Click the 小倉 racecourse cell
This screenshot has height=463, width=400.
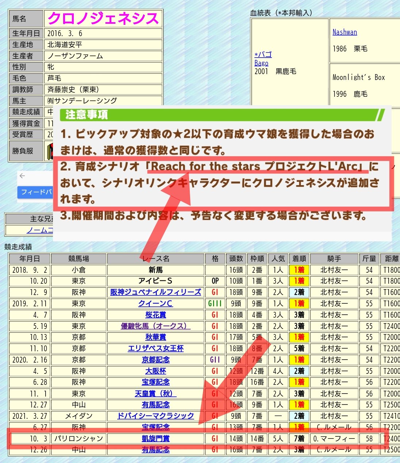(78, 270)
